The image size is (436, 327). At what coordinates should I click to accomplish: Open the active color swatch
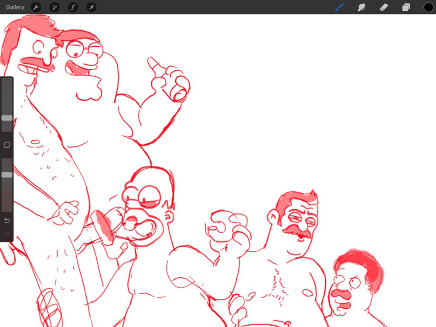point(428,7)
